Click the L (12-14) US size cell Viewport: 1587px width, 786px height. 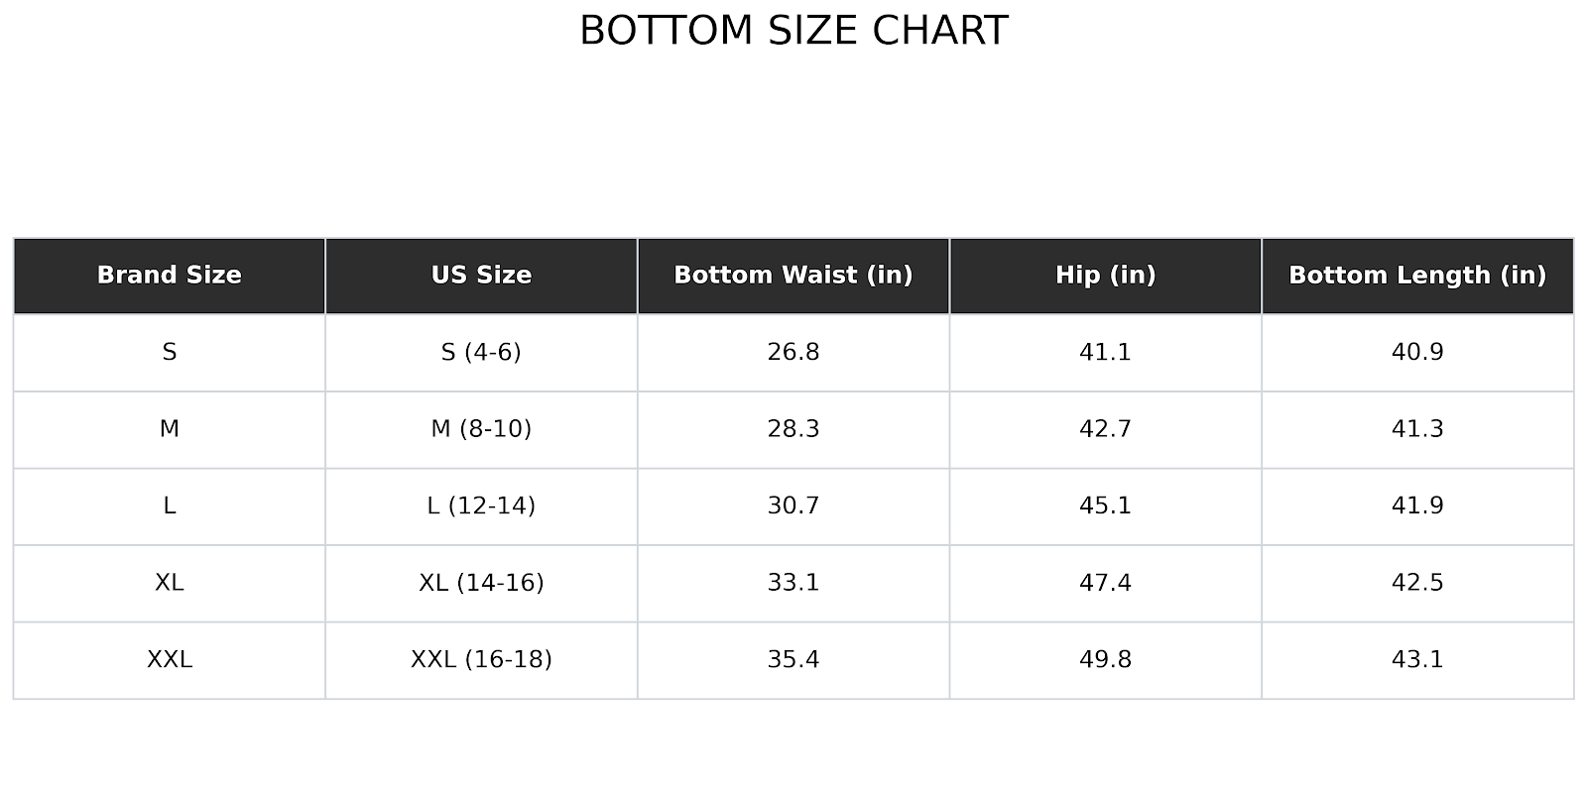(x=481, y=505)
